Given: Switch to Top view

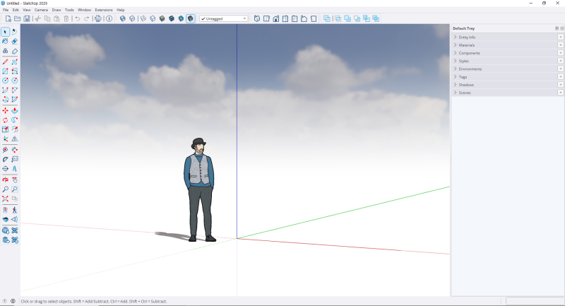Looking at the screenshot, I should [266, 19].
